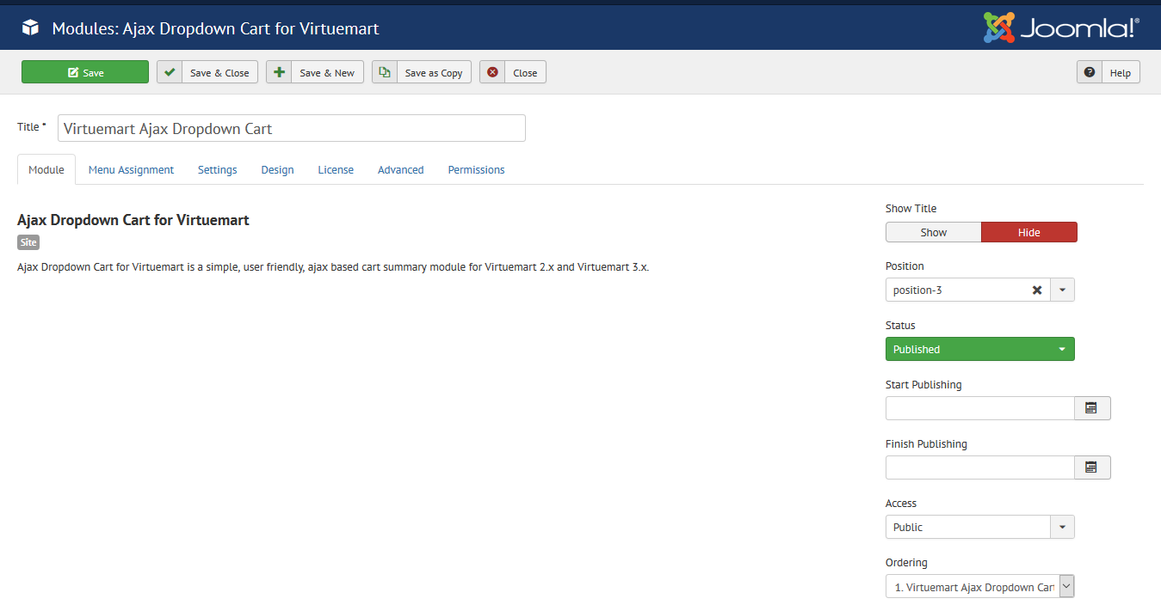Viewport: 1161px width, 611px height.
Task: Focus the Finish Publishing date field
Action: [x=980, y=467]
